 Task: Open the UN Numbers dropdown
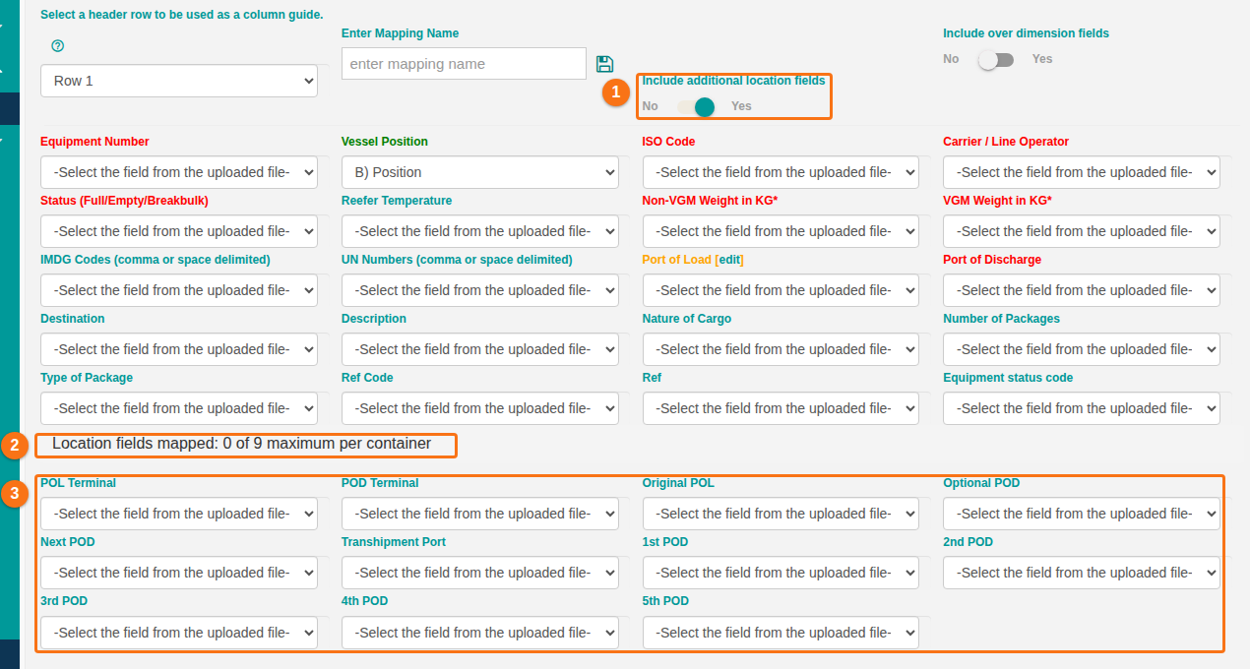tap(480, 290)
